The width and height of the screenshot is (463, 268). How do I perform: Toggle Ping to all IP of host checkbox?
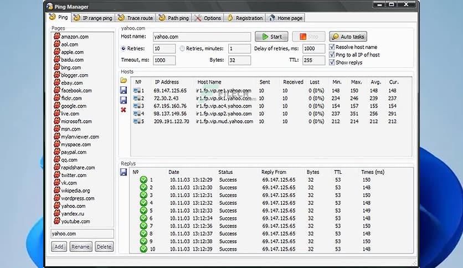(332, 55)
